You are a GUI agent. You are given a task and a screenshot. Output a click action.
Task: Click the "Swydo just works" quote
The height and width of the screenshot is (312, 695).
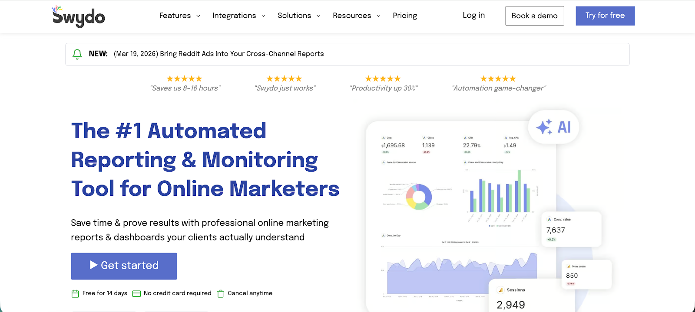(x=285, y=88)
